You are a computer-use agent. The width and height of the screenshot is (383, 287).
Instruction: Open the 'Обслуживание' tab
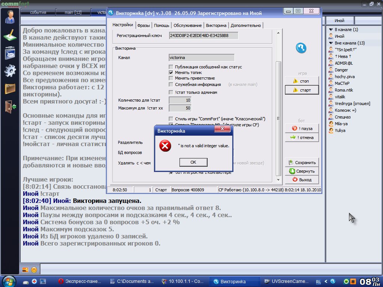point(188,25)
